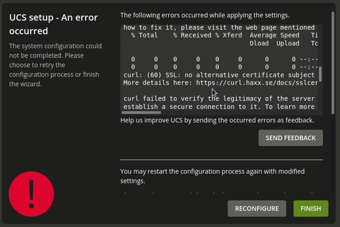Click the '% Total % Received' header line
Image resolution: width=340 pixels, height=227 pixels.
point(219,35)
